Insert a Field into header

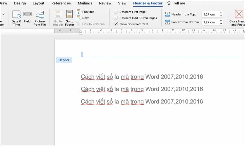click(x=27, y=17)
